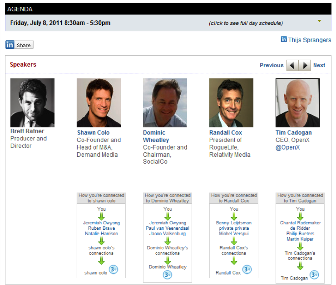
Task: Click the 3rd degree badge for Randall Cox
Action: tap(247, 269)
